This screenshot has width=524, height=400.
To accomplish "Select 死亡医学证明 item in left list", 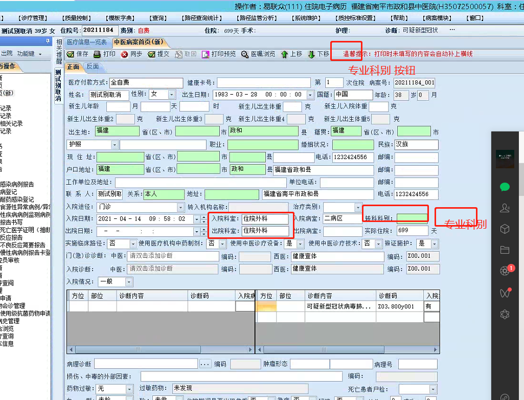I will click(x=25, y=230).
